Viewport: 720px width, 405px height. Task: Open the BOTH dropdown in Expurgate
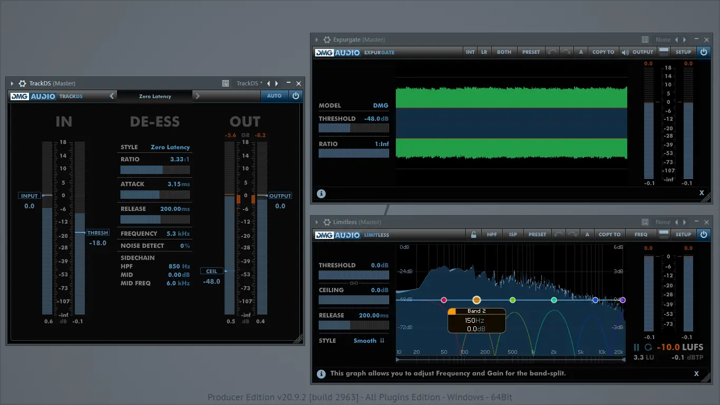coord(504,52)
